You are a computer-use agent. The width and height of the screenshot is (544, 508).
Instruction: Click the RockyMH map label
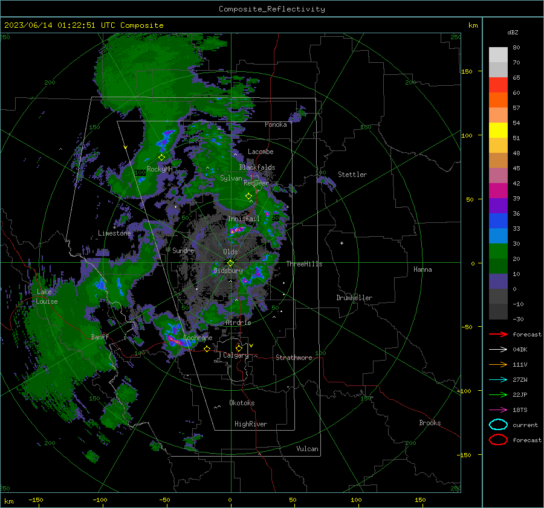pos(160,169)
